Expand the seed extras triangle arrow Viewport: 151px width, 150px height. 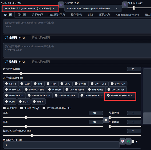137,142
